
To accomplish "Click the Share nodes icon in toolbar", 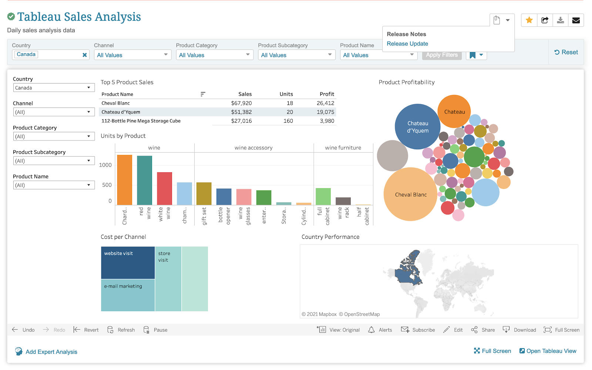I will tap(474, 330).
